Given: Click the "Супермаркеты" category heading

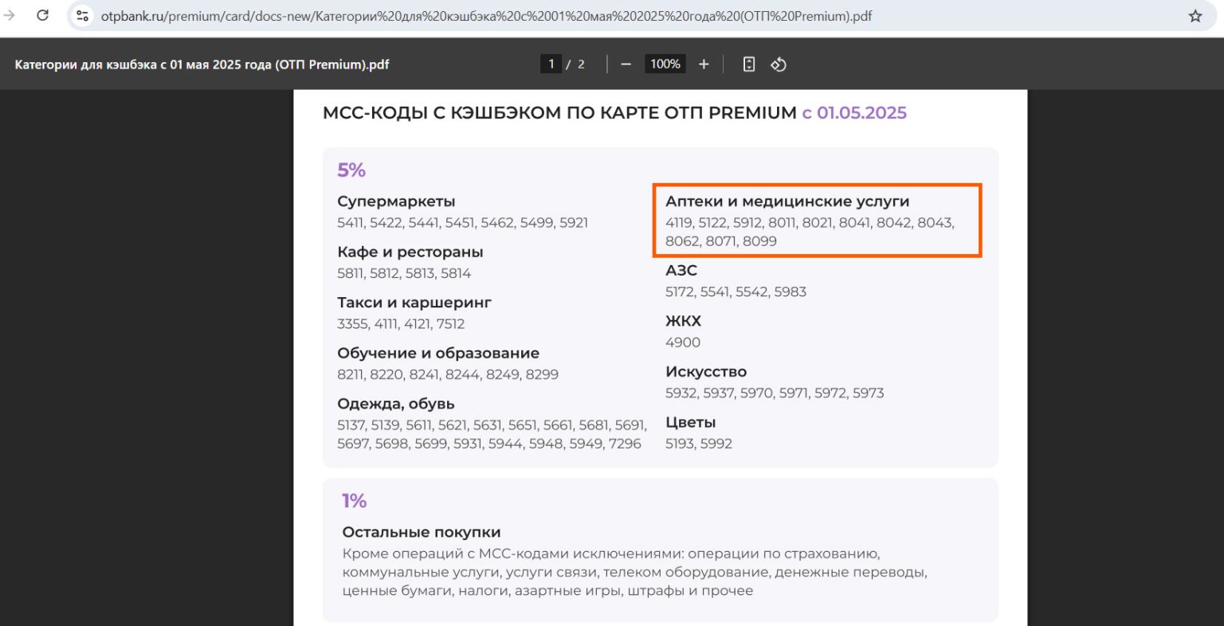Looking at the screenshot, I should pos(396,201).
